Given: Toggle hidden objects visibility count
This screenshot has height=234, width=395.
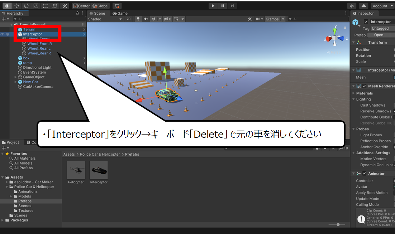Looking at the screenshot, I should (x=167, y=19).
